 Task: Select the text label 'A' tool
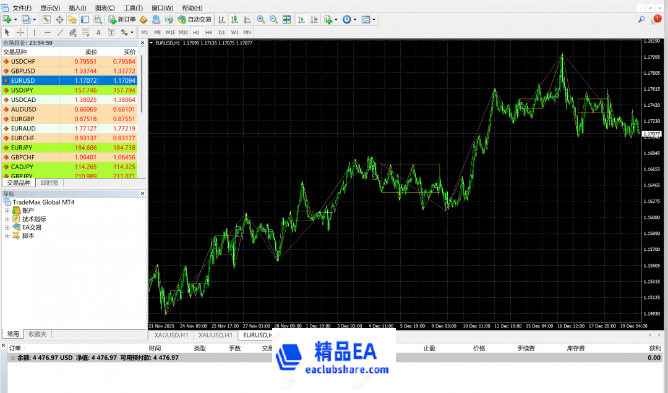[98, 32]
